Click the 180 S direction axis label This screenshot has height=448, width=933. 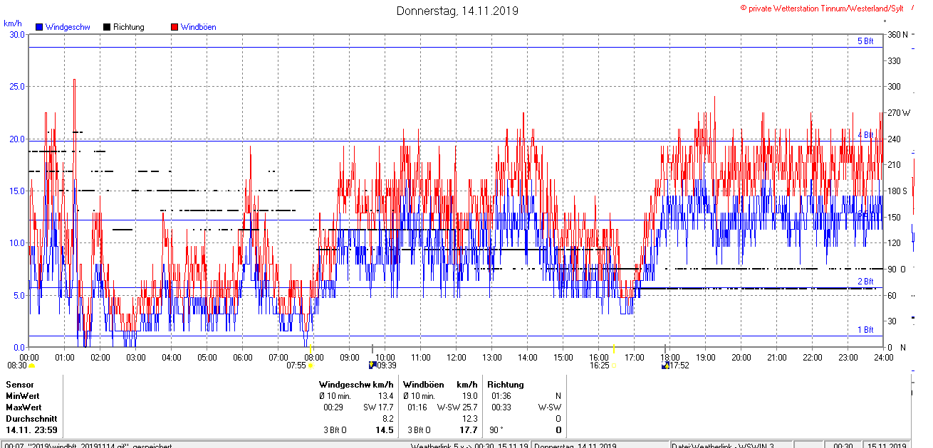click(x=897, y=191)
